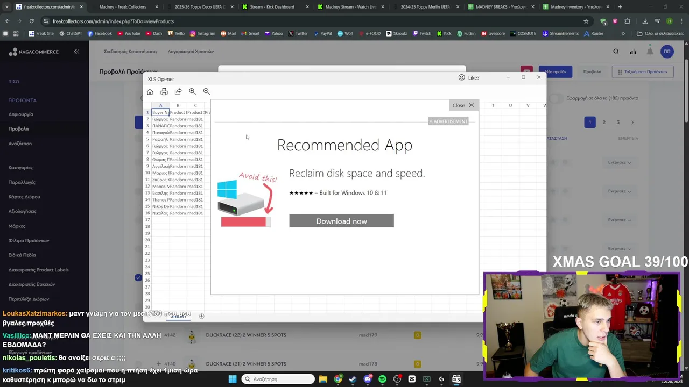The width and height of the screenshot is (689, 387).
Task: Open notifications bell in admin header
Action: pyautogui.click(x=650, y=52)
